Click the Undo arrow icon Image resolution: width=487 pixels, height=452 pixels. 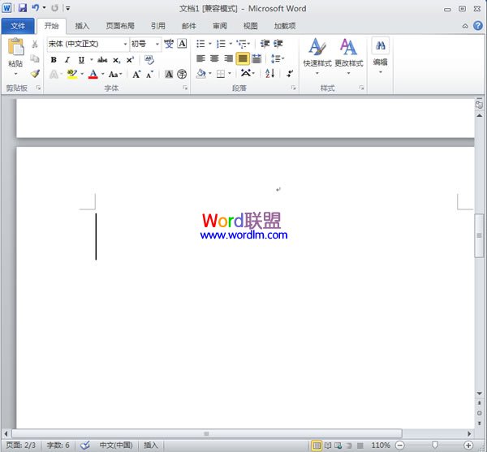(35, 8)
